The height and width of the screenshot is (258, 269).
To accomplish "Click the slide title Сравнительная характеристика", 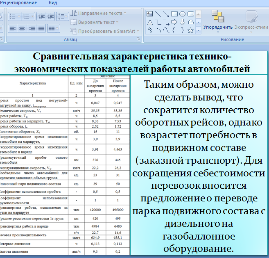I will pyautogui.click(x=132, y=63).
